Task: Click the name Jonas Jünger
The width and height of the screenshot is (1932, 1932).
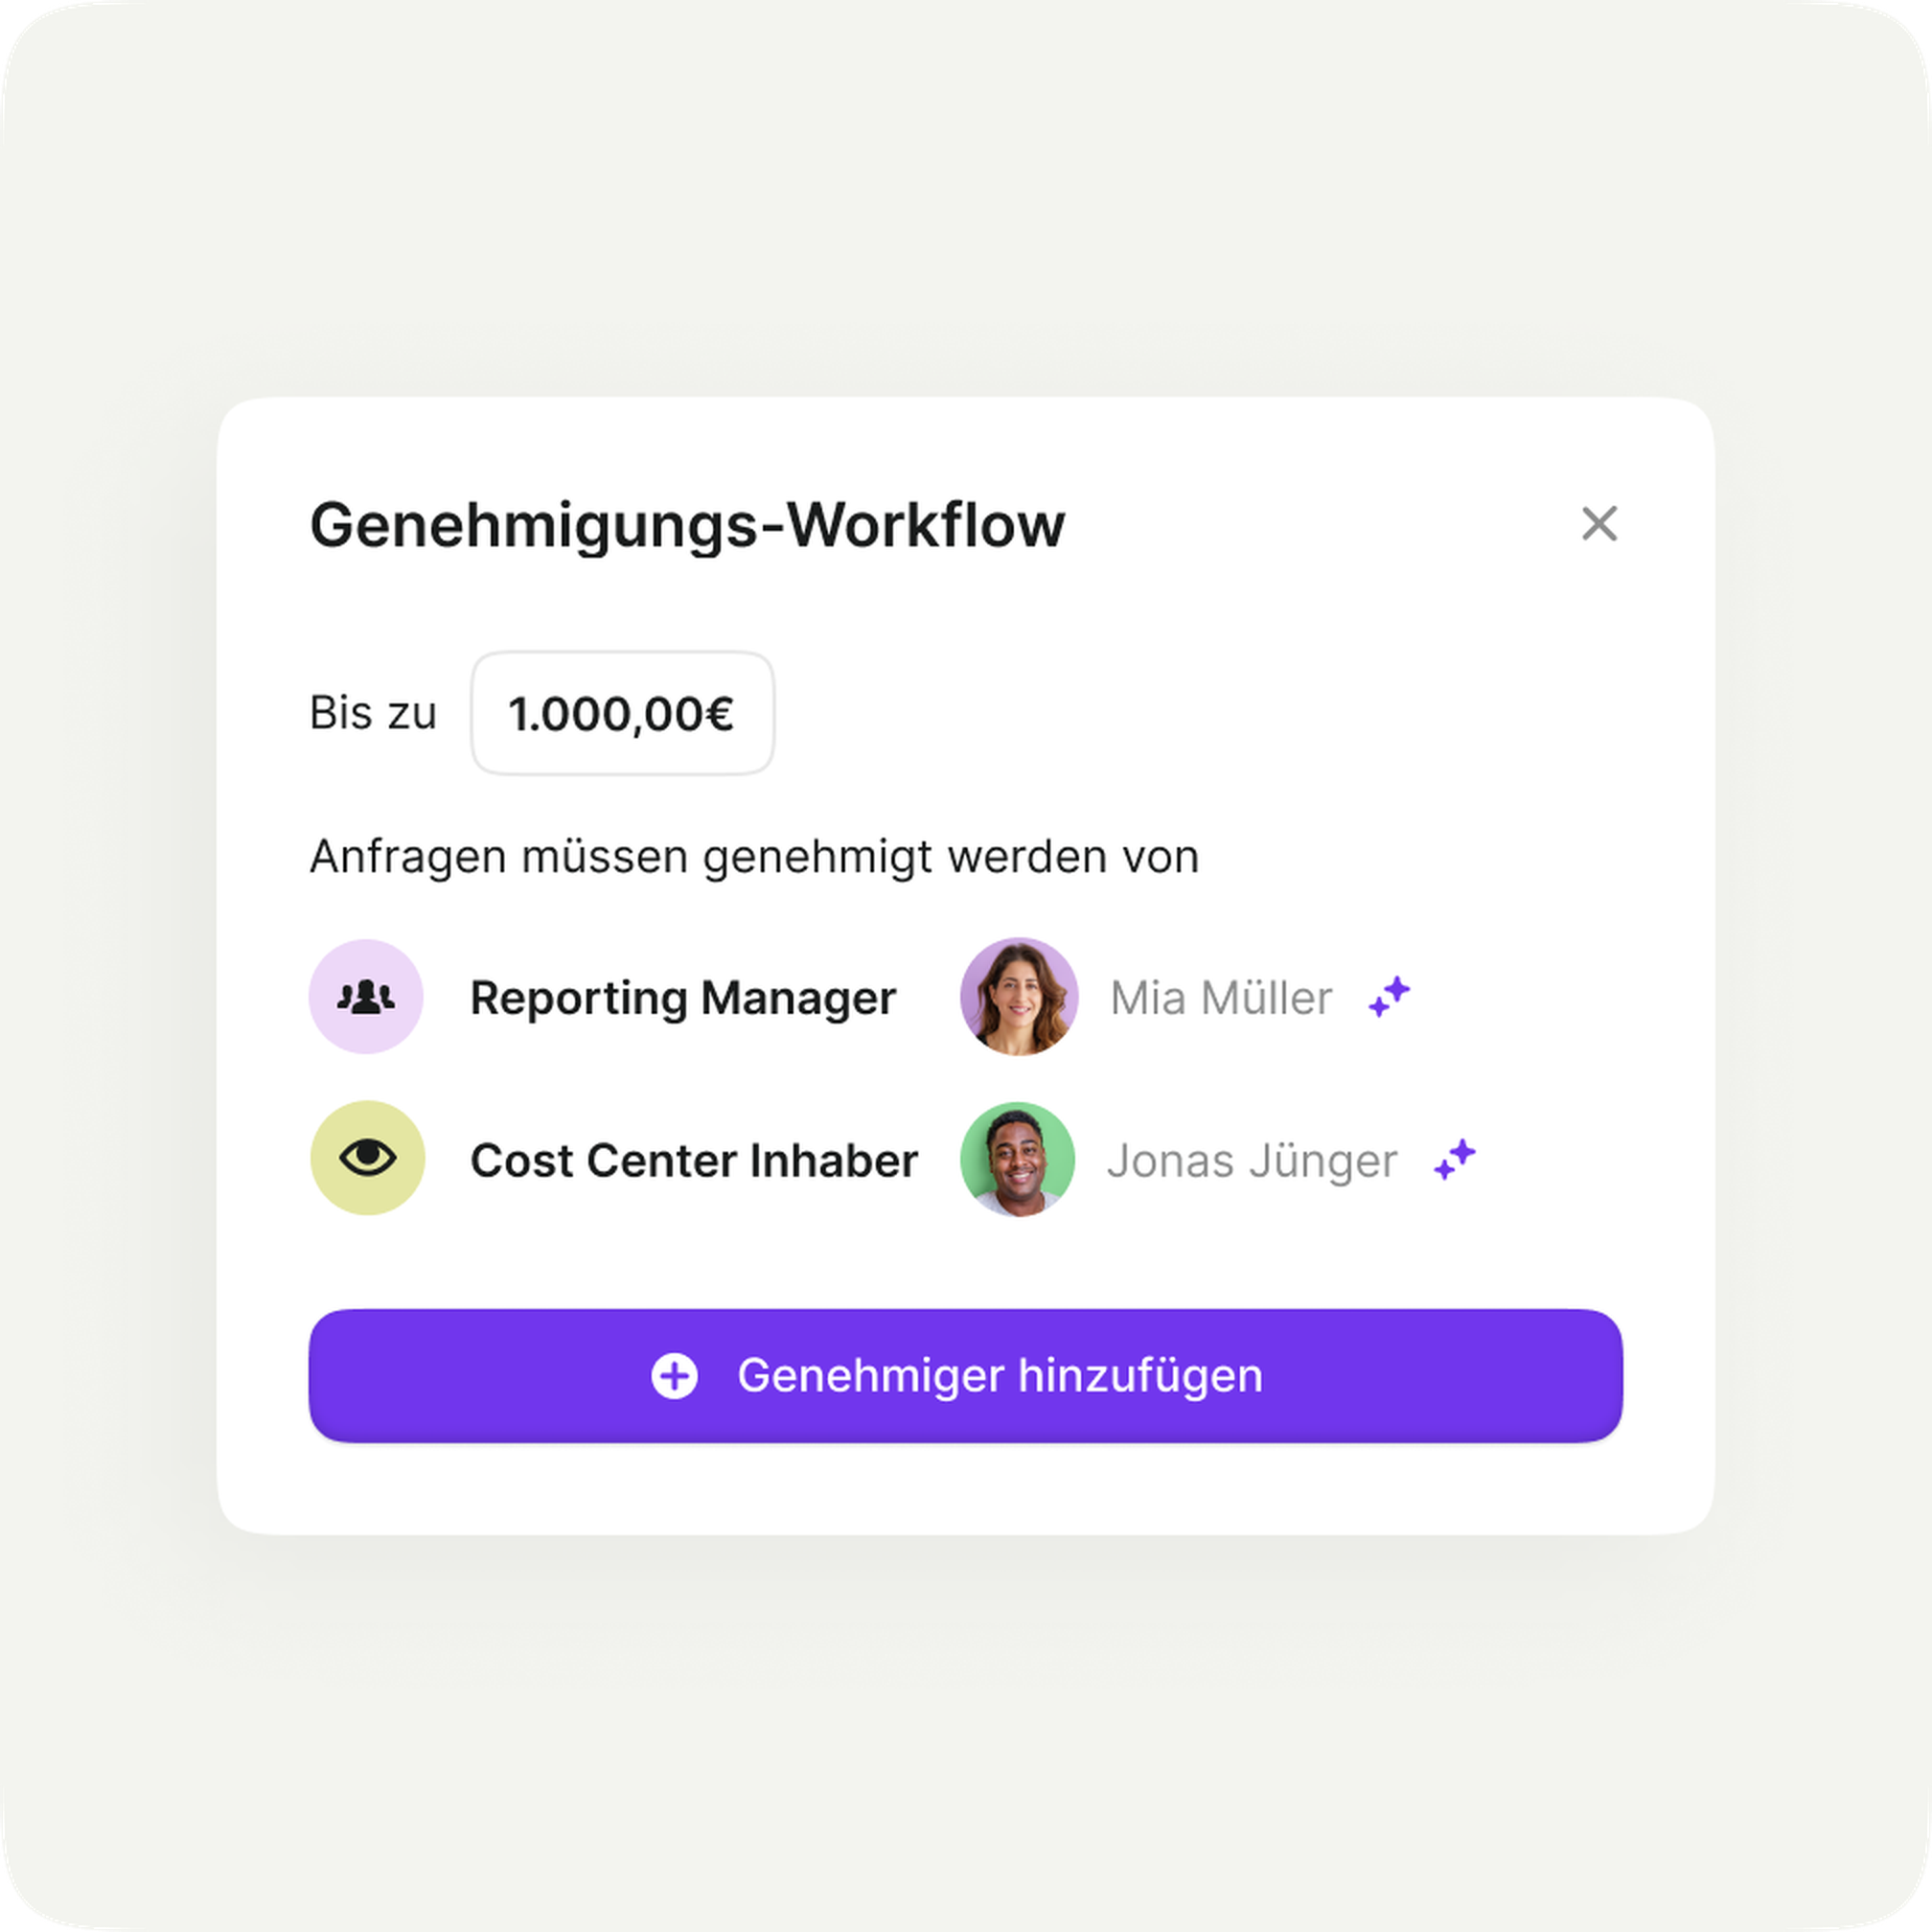Action: click(1252, 1161)
